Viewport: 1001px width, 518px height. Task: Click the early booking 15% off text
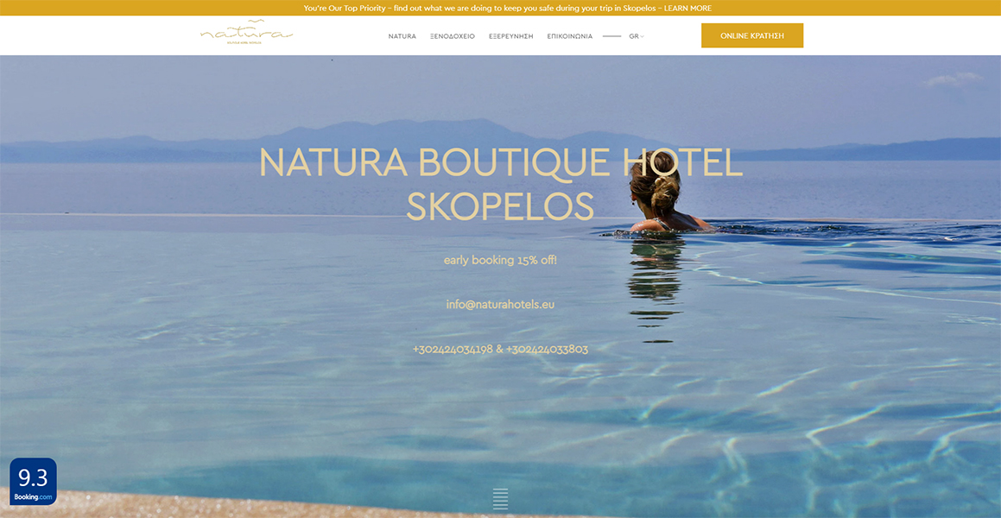tap(501, 260)
